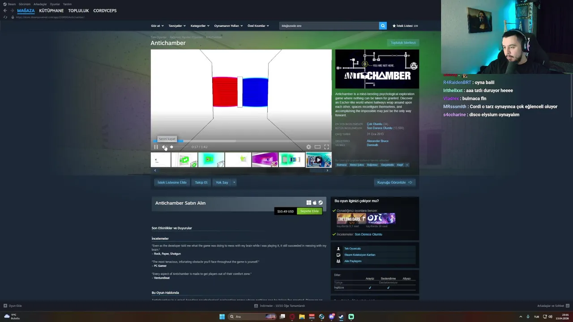The width and height of the screenshot is (573, 322).
Task: Click İstek Listesine Ekle button
Action: [172, 182]
